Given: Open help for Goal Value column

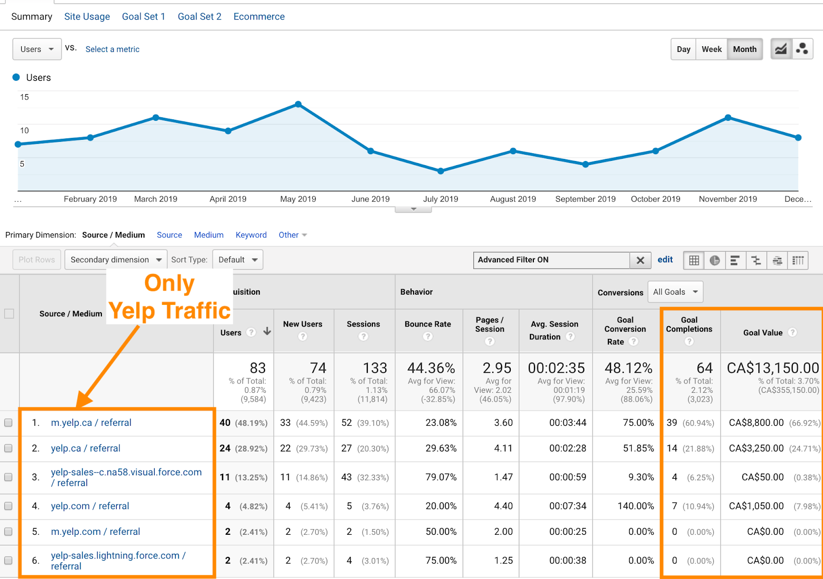Looking at the screenshot, I should tap(793, 332).
